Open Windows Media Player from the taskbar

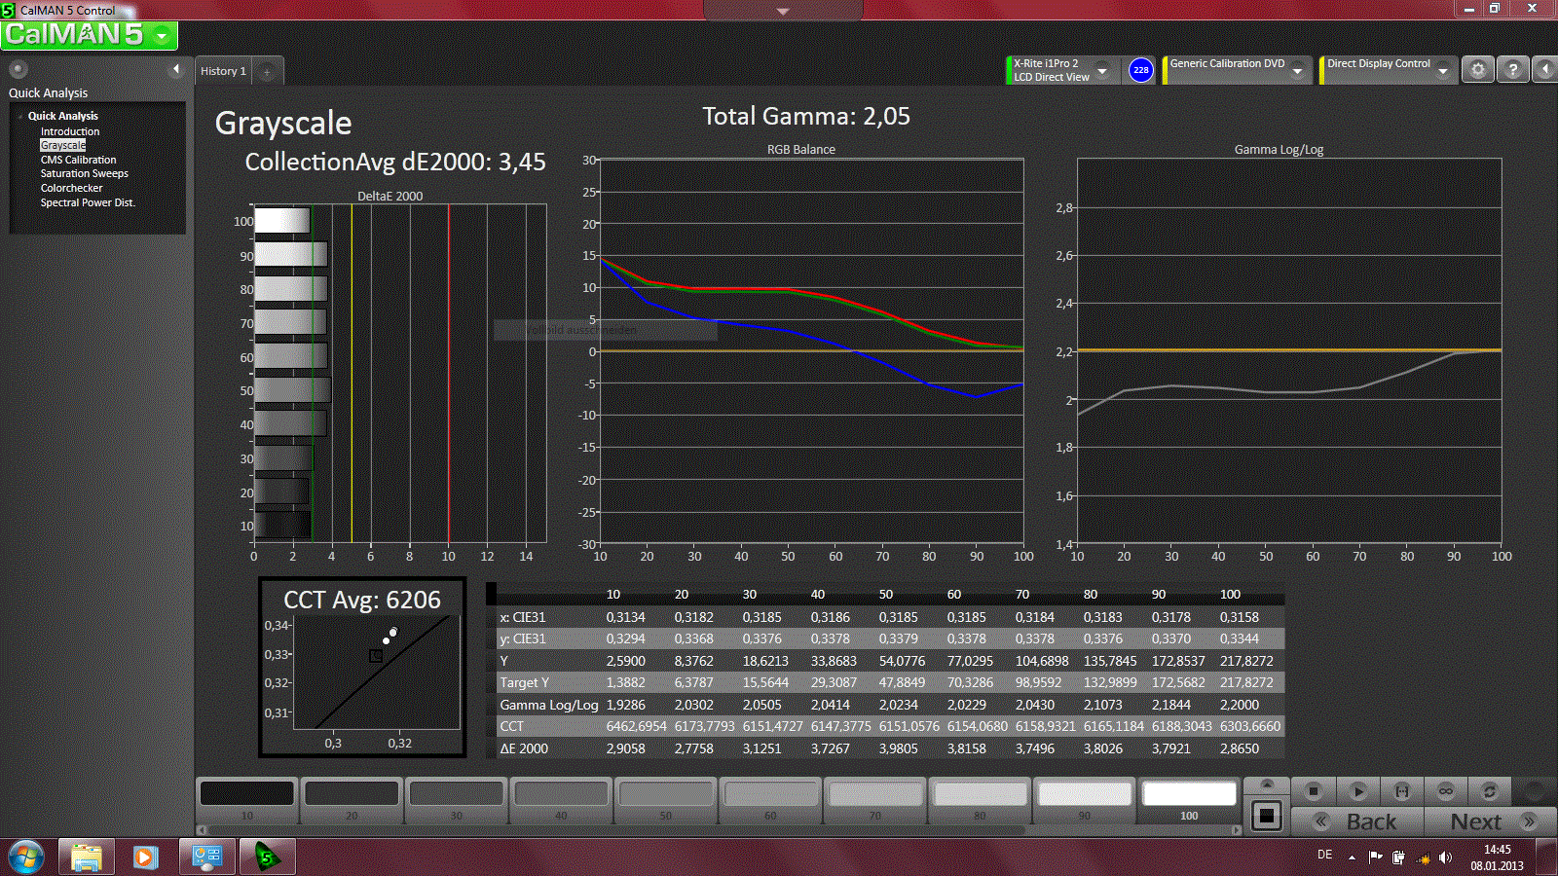click(x=146, y=857)
